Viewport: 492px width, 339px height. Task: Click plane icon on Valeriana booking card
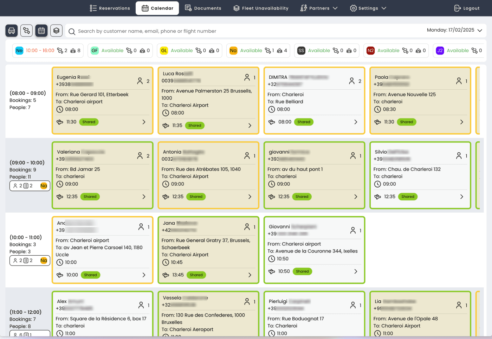(60, 197)
